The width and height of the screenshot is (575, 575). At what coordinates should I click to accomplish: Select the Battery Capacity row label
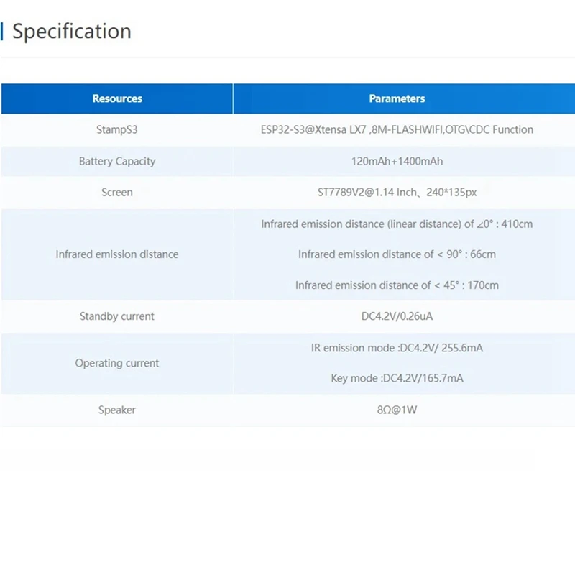pyautogui.click(x=117, y=162)
